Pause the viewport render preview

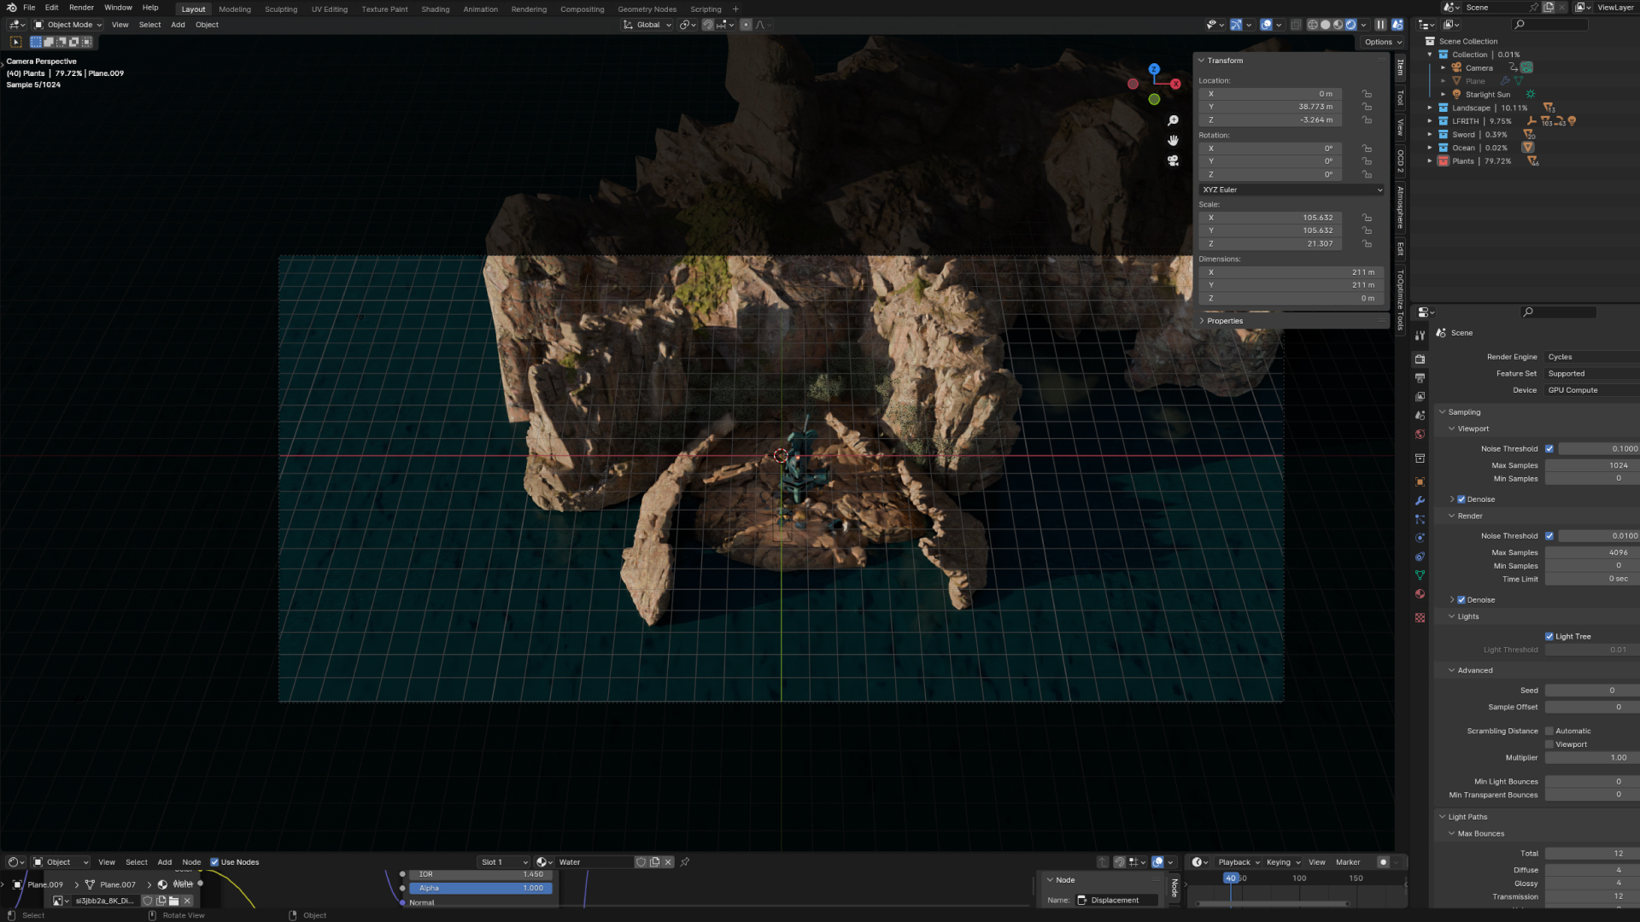click(1380, 25)
